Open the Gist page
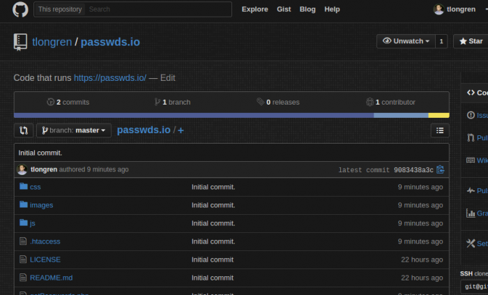488x295 pixels. [x=284, y=9]
